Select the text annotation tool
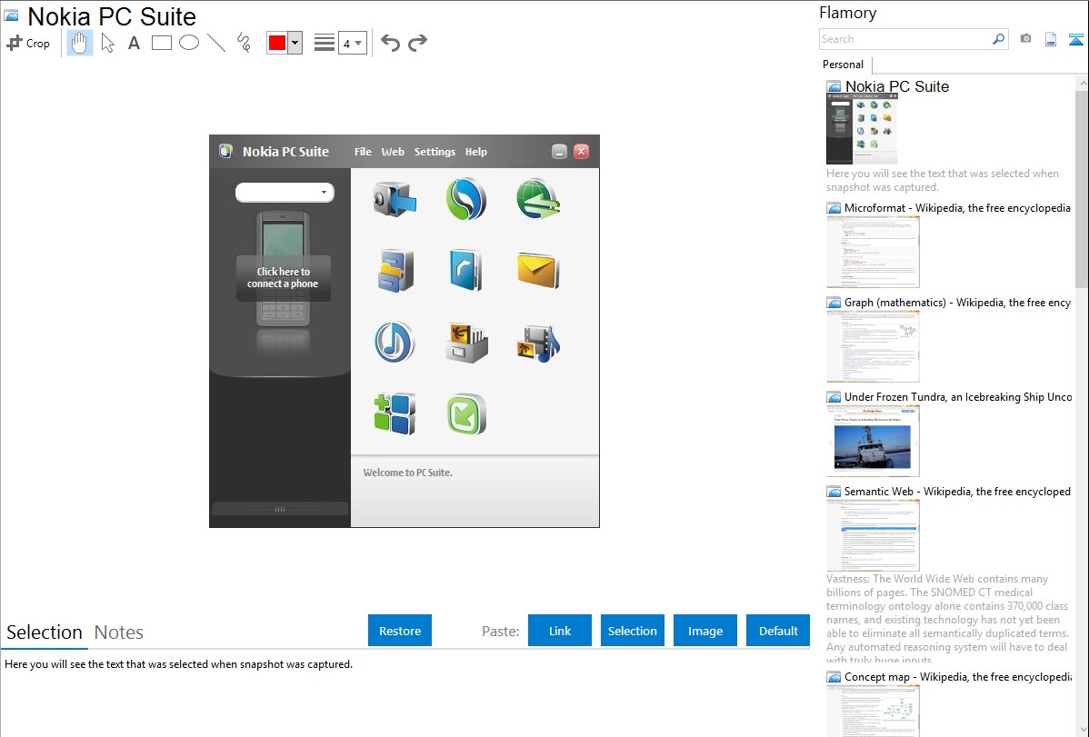Viewport: 1089px width, 737px height. pyautogui.click(x=134, y=43)
